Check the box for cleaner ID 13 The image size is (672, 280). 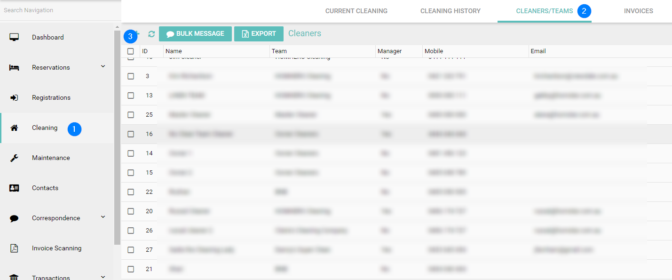coord(131,96)
